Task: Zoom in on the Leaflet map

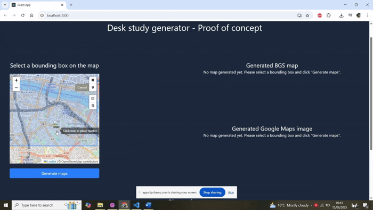Action: click(16, 80)
